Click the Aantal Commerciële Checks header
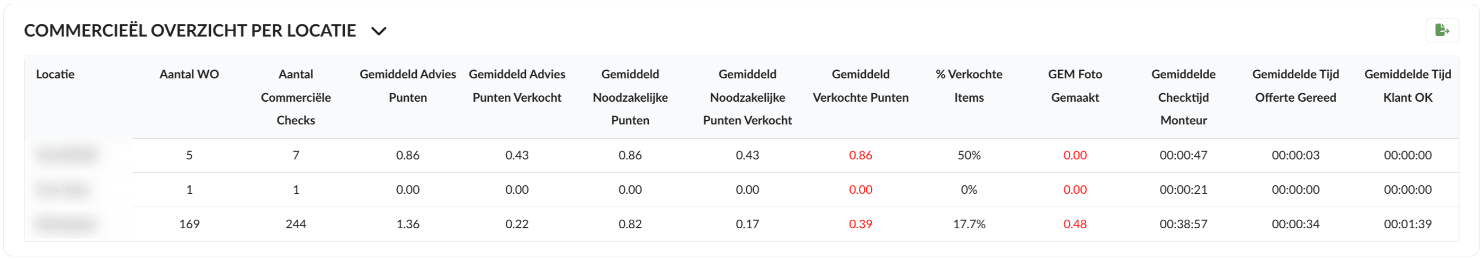The image size is (1484, 259). coord(296,97)
